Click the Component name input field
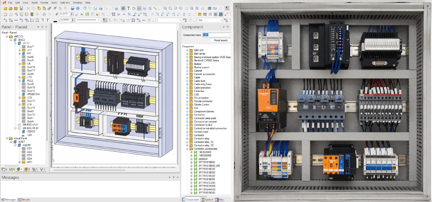432x202 pixels. coord(216,35)
